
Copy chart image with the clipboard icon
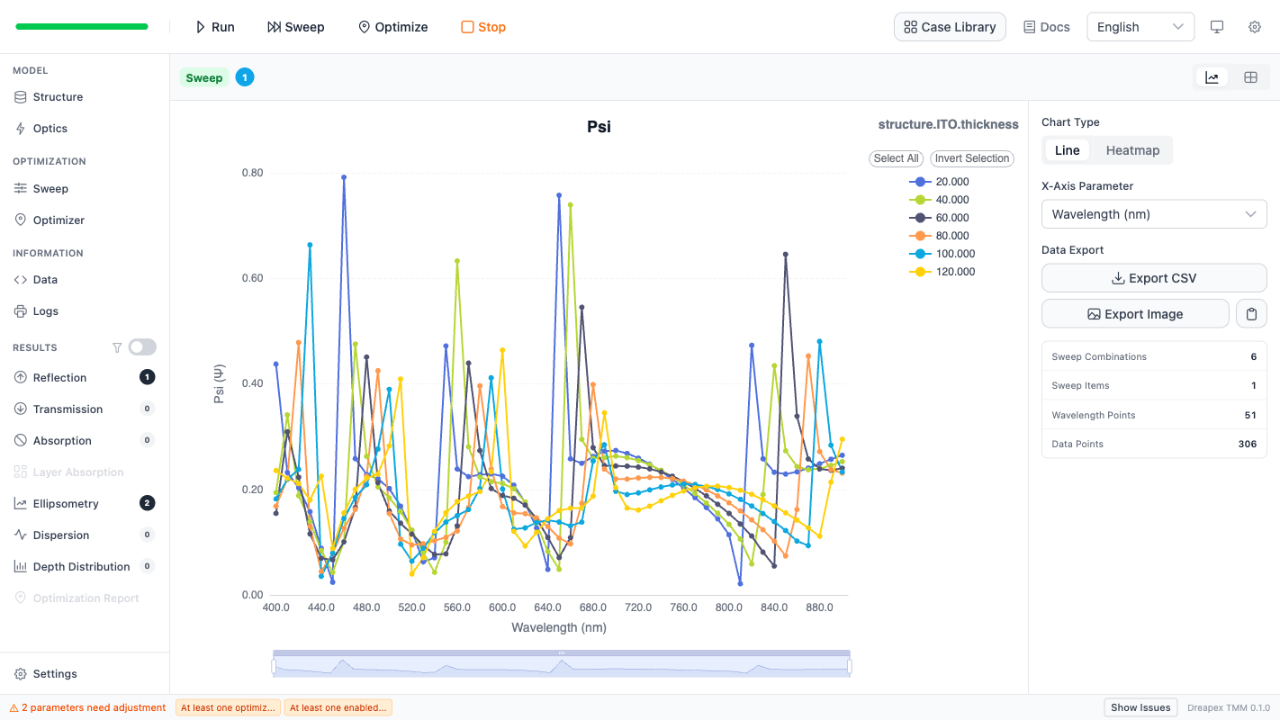pos(1251,314)
